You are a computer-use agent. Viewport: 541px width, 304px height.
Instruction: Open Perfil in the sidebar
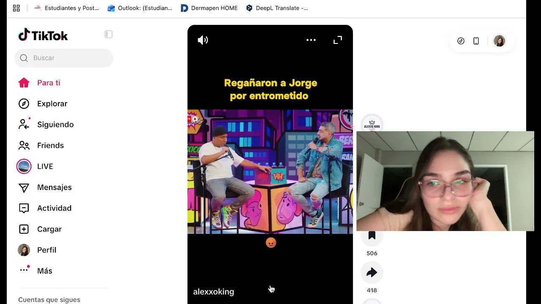[x=37, y=250]
